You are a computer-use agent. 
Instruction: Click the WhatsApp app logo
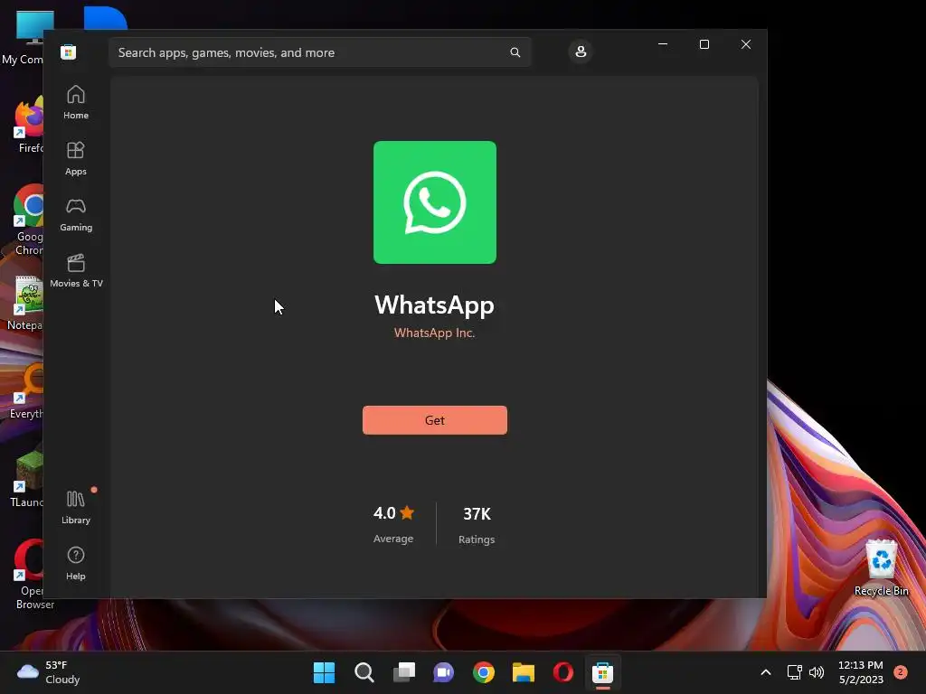[x=435, y=202]
